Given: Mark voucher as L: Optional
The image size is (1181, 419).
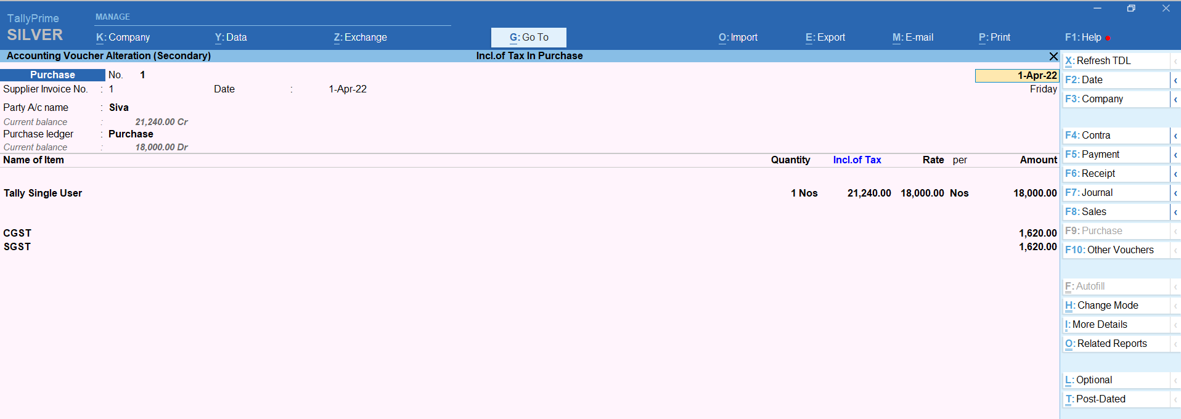Looking at the screenshot, I should (x=1116, y=380).
